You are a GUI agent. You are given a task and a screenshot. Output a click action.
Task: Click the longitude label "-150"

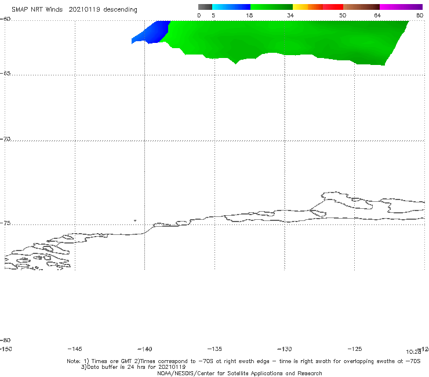(x=6, y=349)
